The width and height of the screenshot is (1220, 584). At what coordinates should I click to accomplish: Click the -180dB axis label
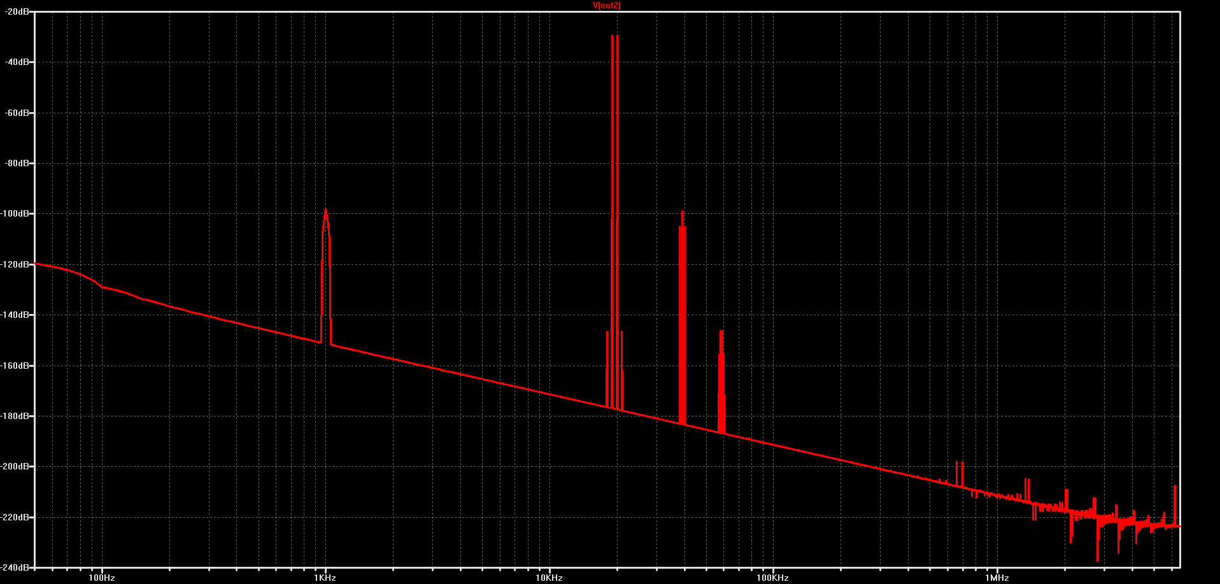[15, 416]
